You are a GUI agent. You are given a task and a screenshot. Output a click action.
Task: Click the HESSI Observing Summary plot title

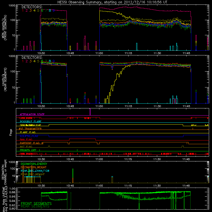coord(112,2)
